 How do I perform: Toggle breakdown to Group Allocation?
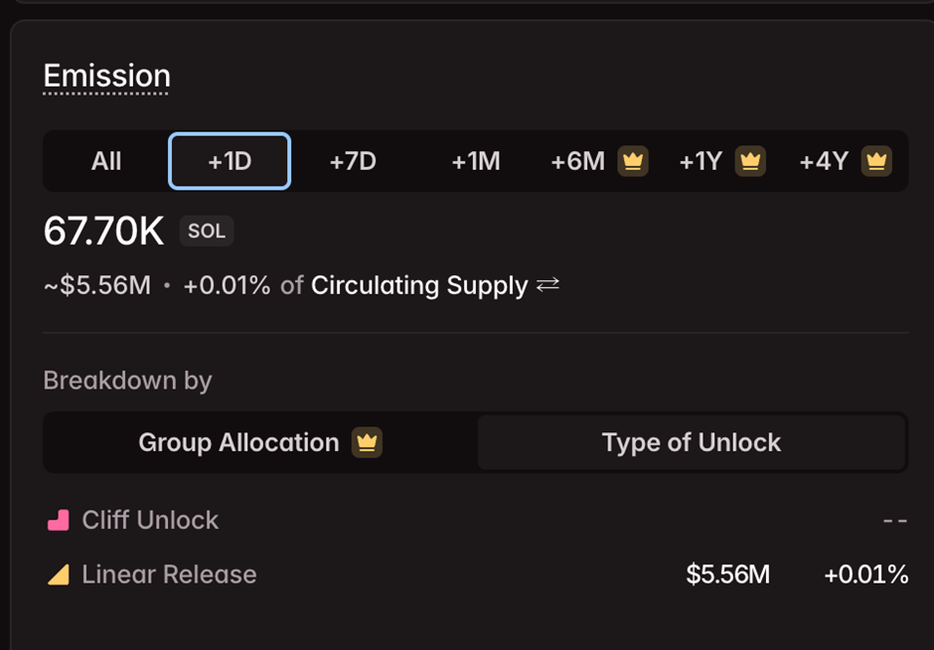[238, 442]
